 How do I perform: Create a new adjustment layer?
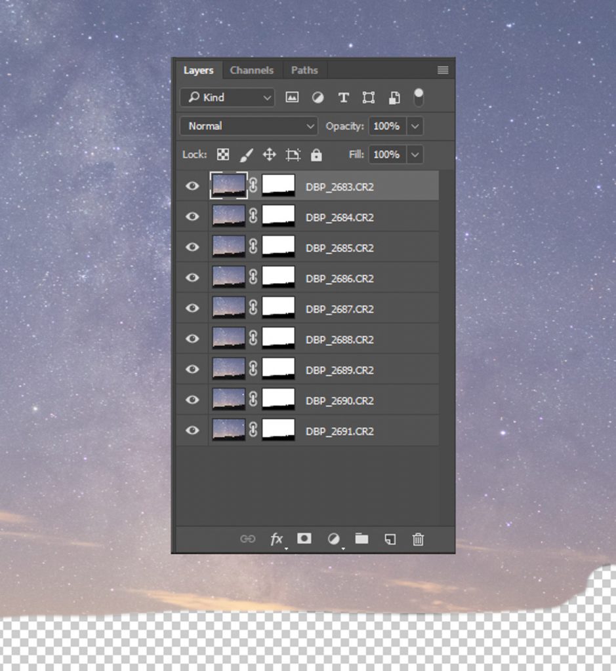click(x=333, y=539)
